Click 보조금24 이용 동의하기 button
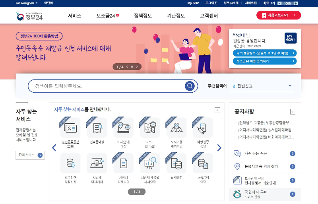 click(265, 61)
